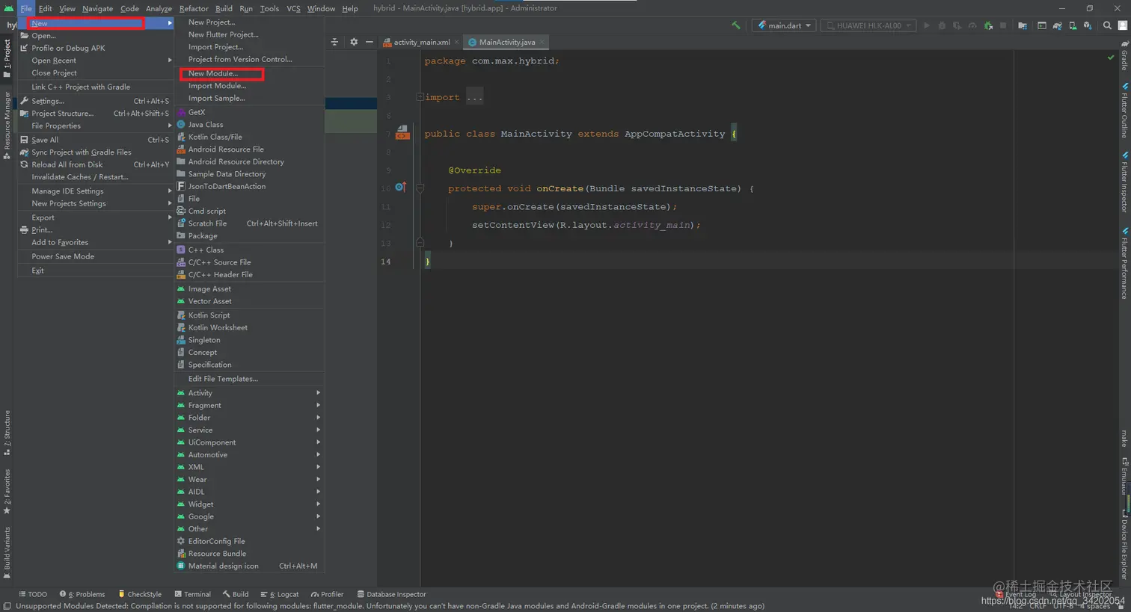This screenshot has height=612, width=1131.
Task: Click the Profile app gauge icon
Action: tap(972, 25)
